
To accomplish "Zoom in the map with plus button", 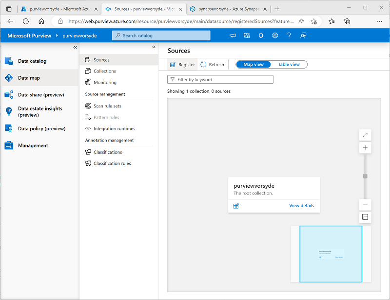I will (x=365, y=148).
